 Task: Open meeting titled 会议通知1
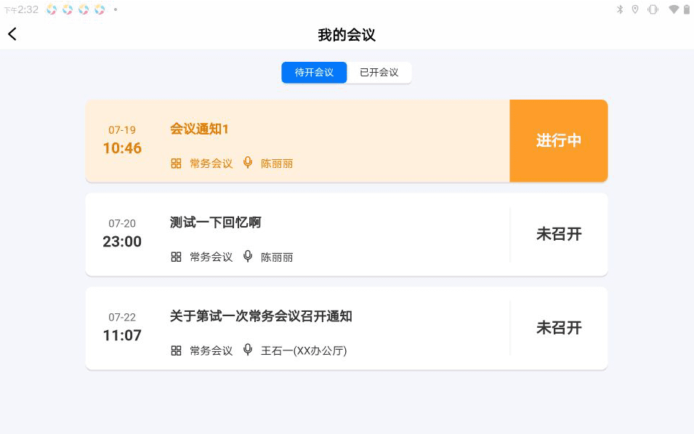[199, 129]
